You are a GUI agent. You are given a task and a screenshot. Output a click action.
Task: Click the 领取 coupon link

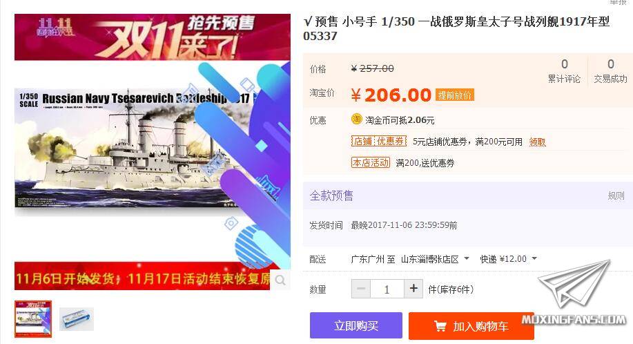tap(537, 142)
